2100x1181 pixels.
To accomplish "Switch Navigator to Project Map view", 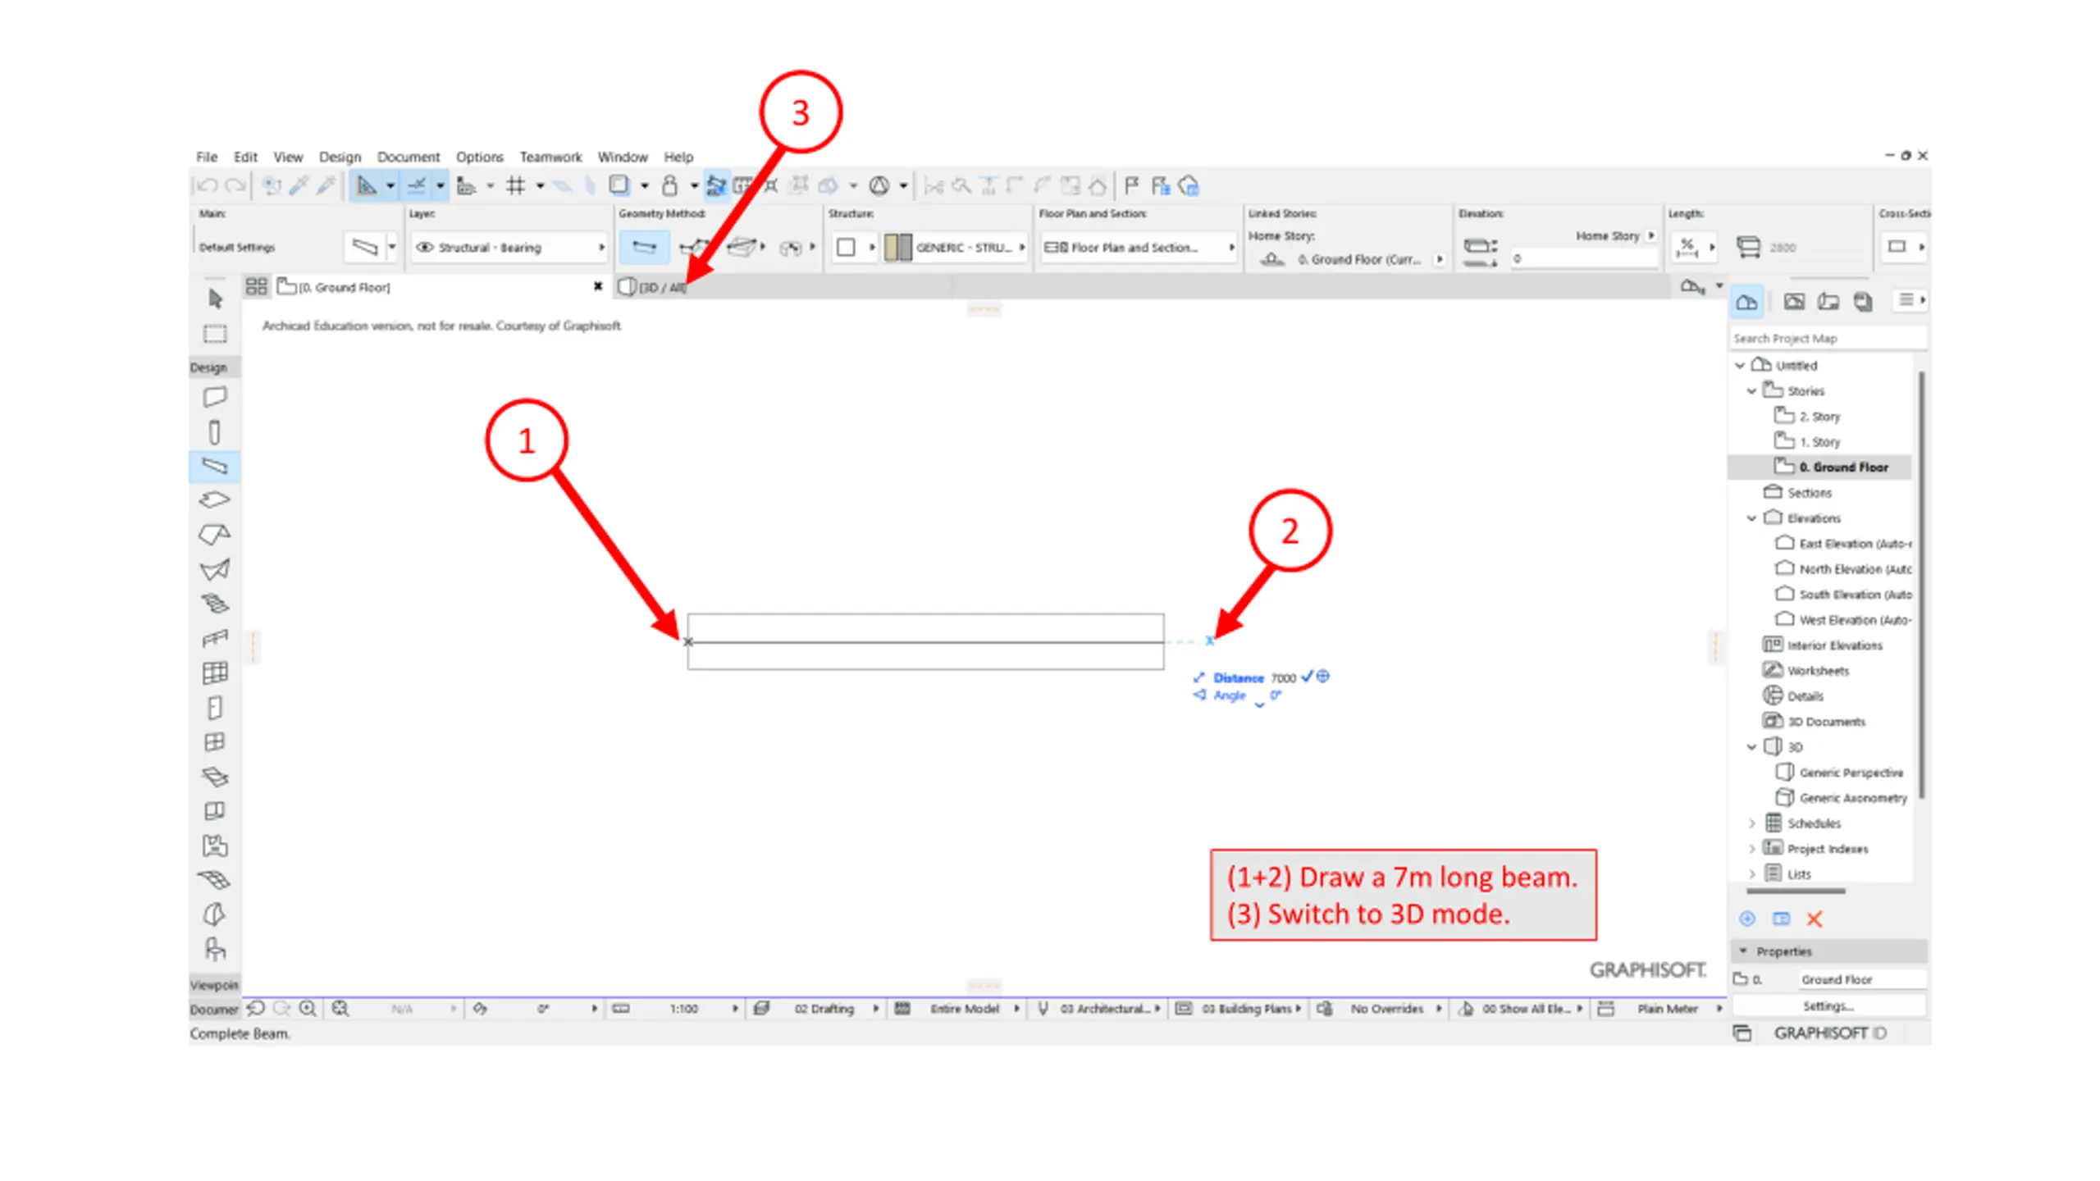I will [x=1746, y=302].
